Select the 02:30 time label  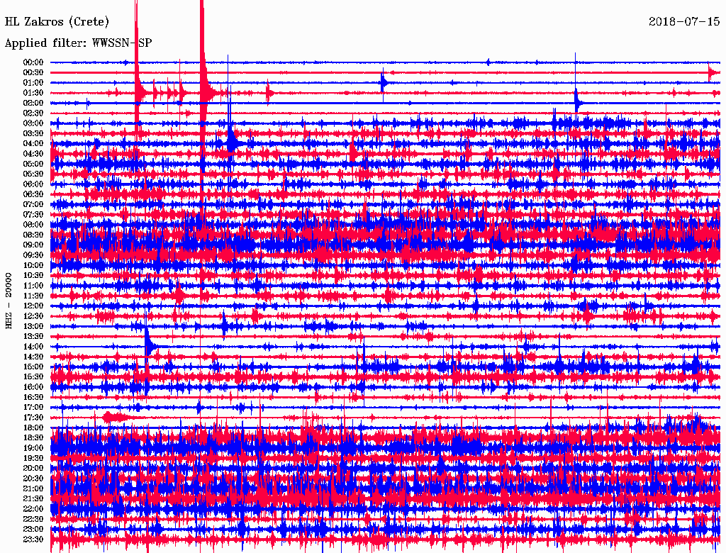pyautogui.click(x=33, y=113)
